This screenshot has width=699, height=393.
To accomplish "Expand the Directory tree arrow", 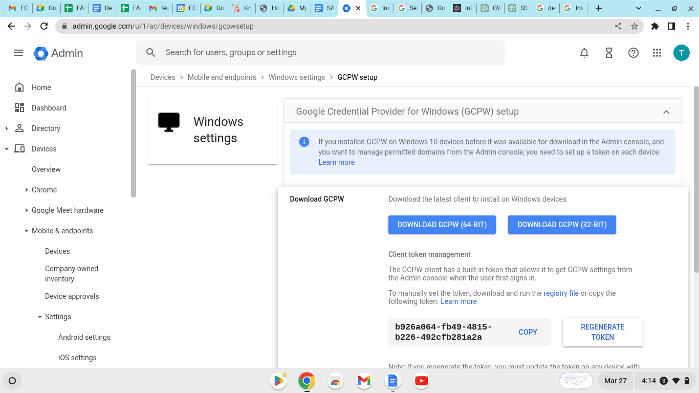I will coord(7,128).
